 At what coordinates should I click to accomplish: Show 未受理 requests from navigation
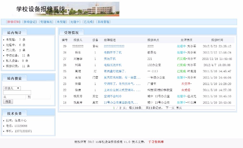[61, 22]
